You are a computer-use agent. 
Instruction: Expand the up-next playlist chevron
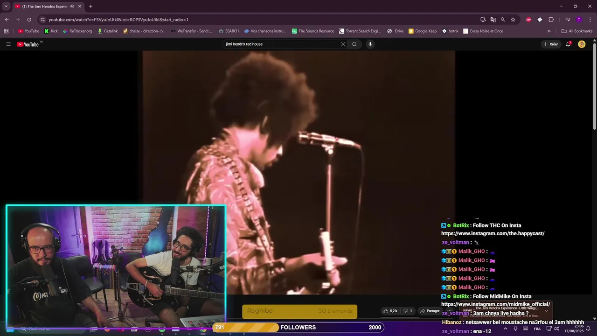[x=547, y=311]
